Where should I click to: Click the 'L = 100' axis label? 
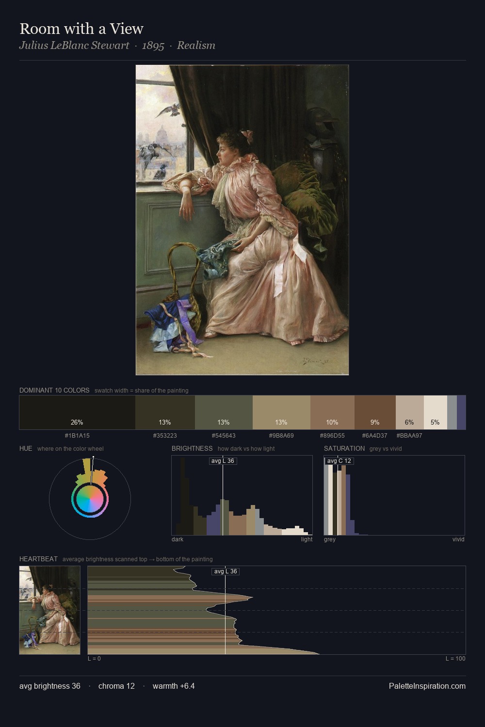455,659
